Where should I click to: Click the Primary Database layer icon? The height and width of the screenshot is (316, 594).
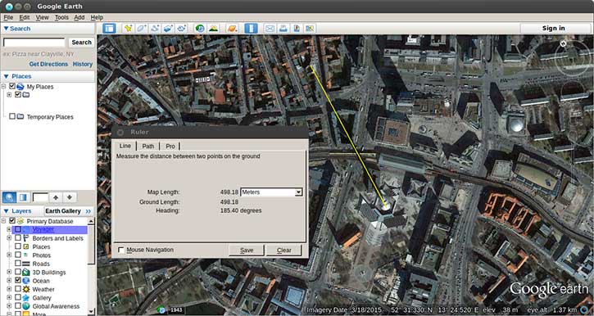point(20,221)
